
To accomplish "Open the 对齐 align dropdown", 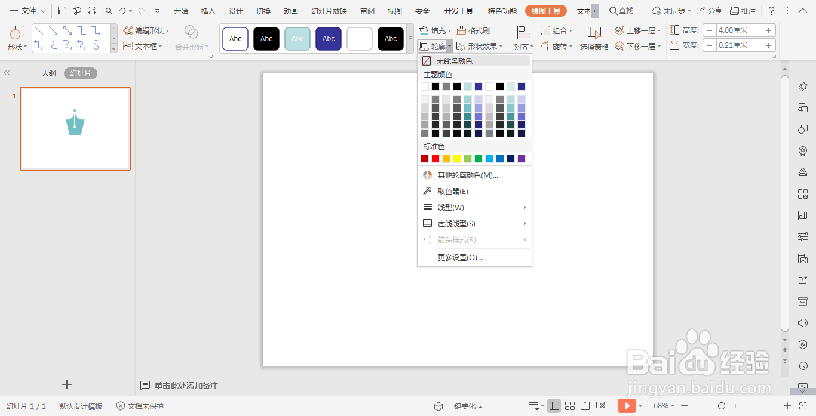I will click(x=524, y=38).
